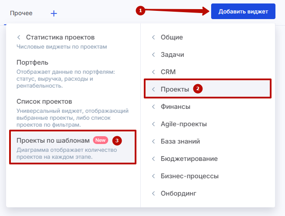Go back via Статистика проектов header
Screen dimensions: 285x216
60,37
